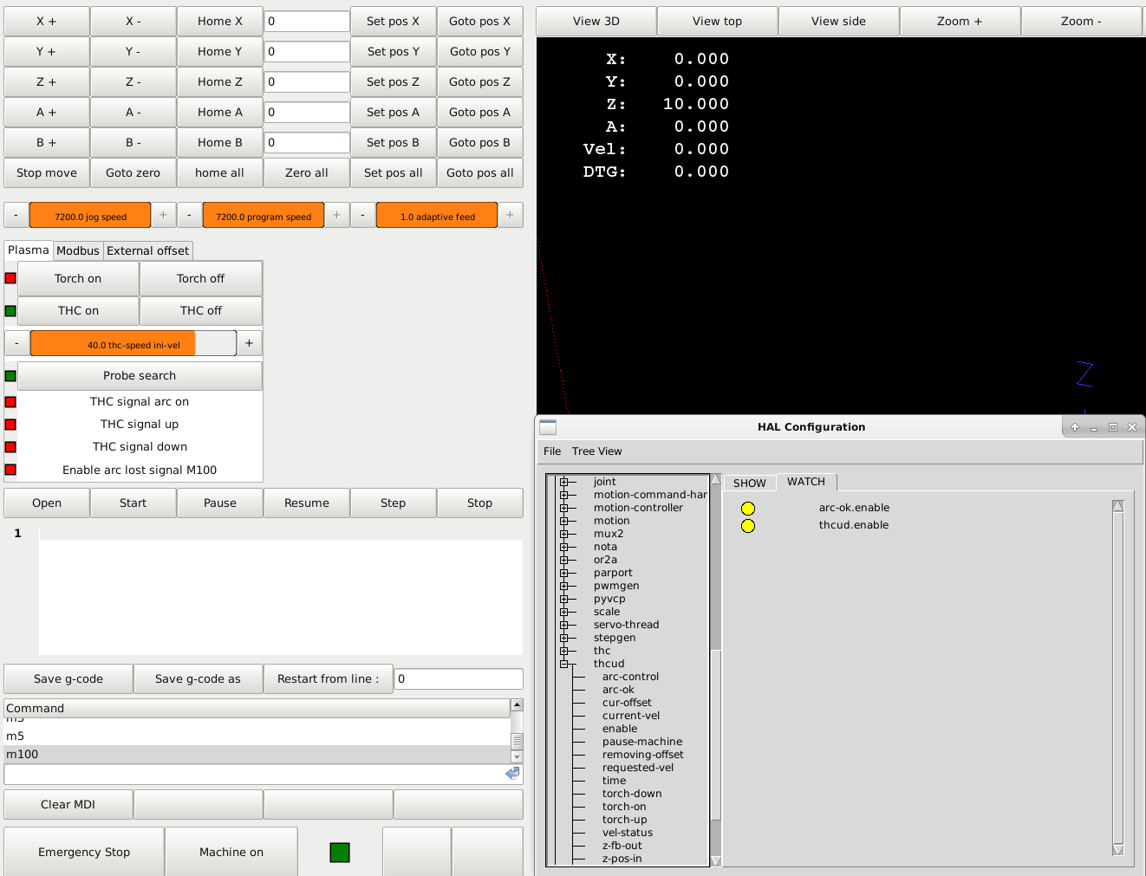Click the Torch on button
Image resolution: width=1146 pixels, height=876 pixels.
coord(78,278)
